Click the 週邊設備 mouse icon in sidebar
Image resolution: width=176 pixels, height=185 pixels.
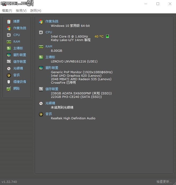pos(9,82)
